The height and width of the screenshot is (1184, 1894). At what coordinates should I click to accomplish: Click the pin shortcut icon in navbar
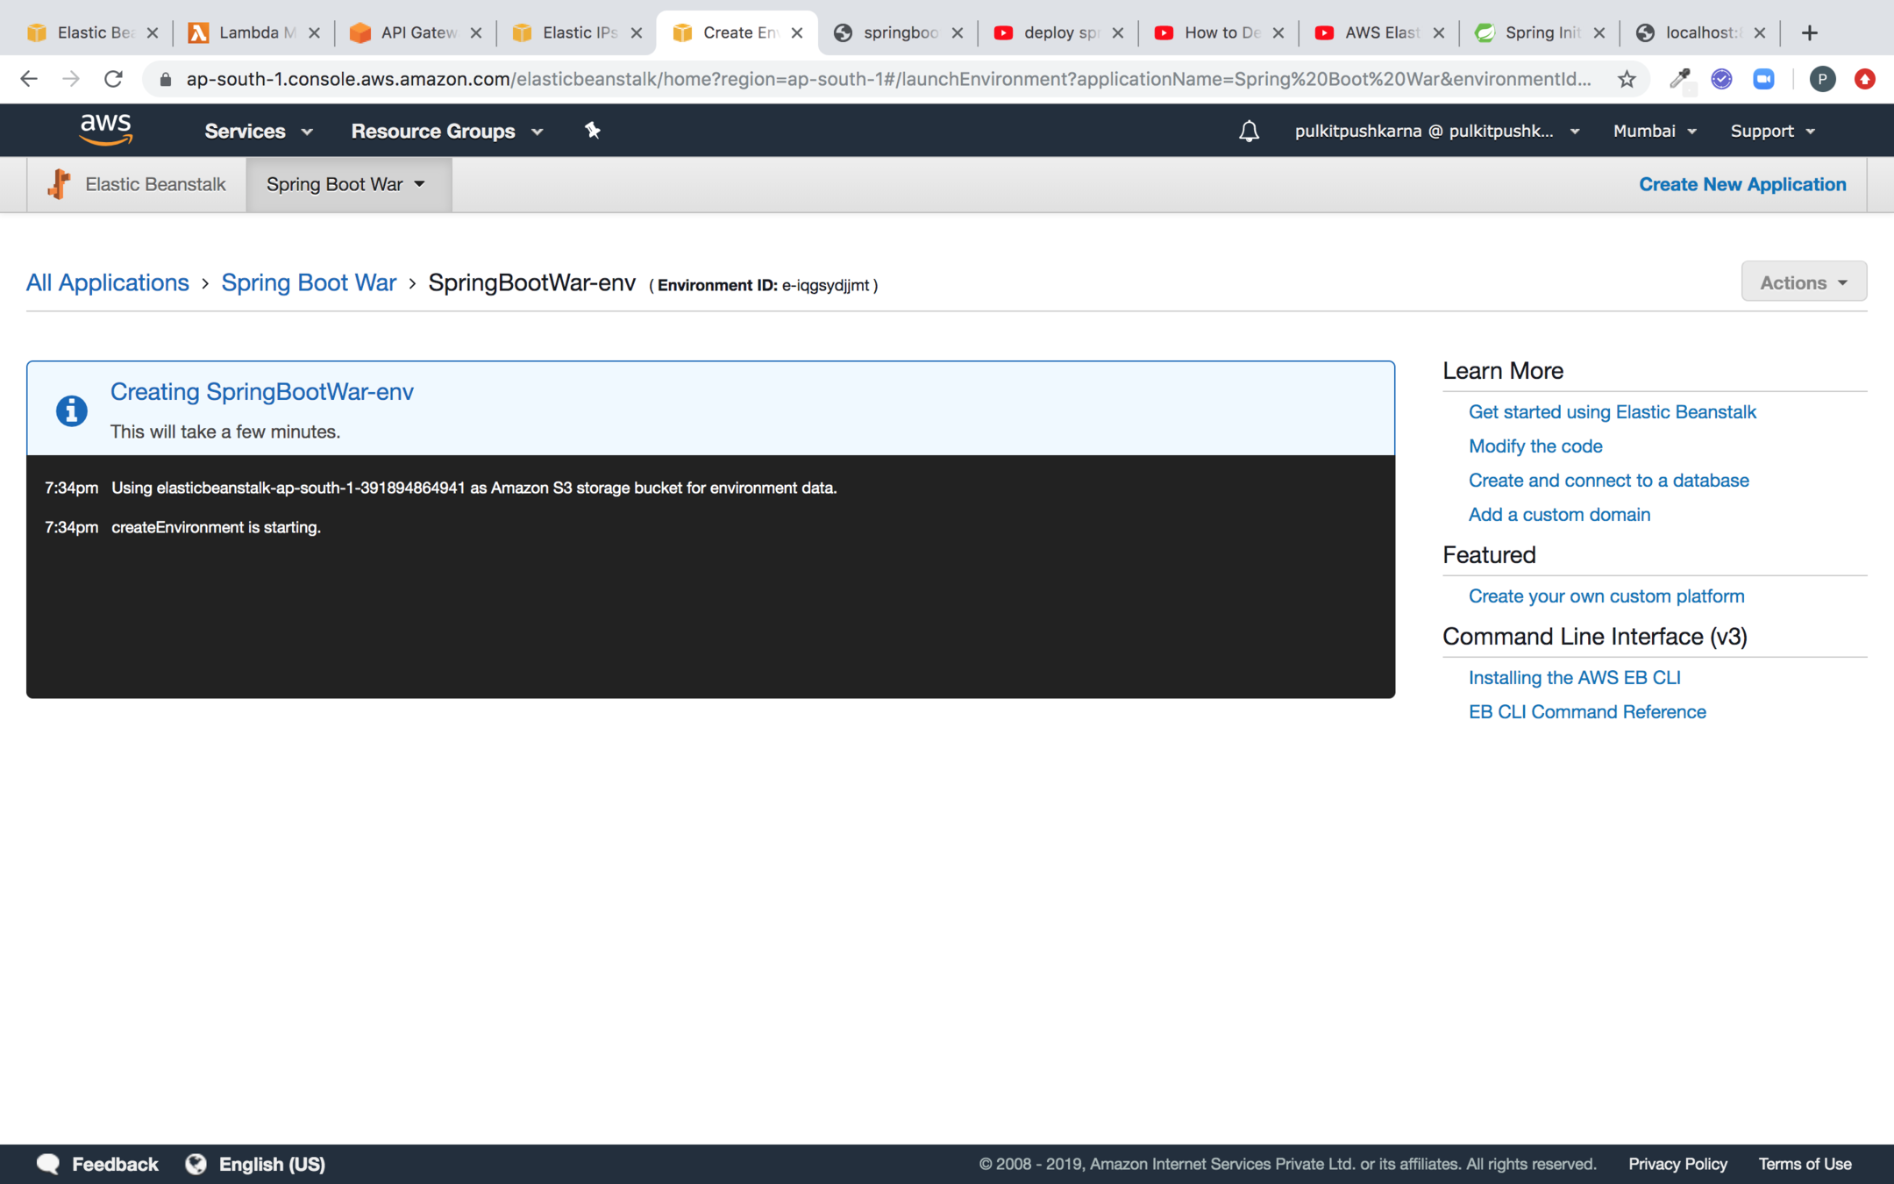[593, 131]
